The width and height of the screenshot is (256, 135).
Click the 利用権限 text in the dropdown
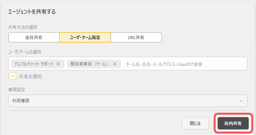pyautogui.click(x=21, y=101)
